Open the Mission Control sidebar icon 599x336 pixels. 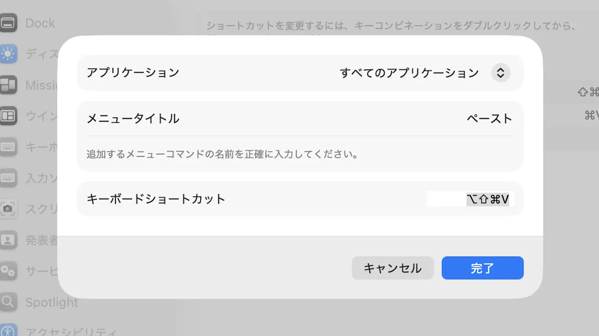coord(8,85)
